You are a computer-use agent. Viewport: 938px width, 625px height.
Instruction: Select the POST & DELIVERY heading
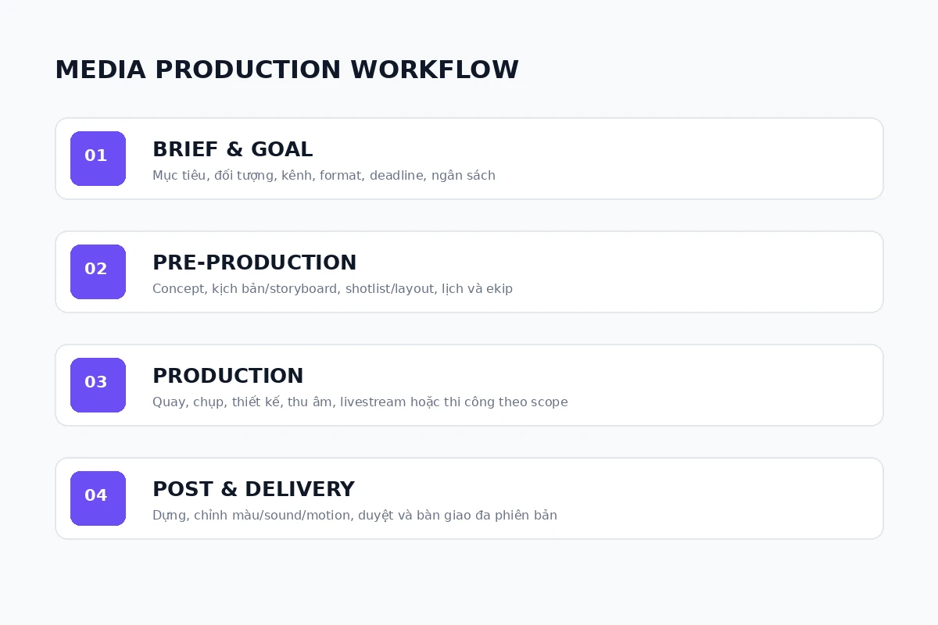point(253,489)
